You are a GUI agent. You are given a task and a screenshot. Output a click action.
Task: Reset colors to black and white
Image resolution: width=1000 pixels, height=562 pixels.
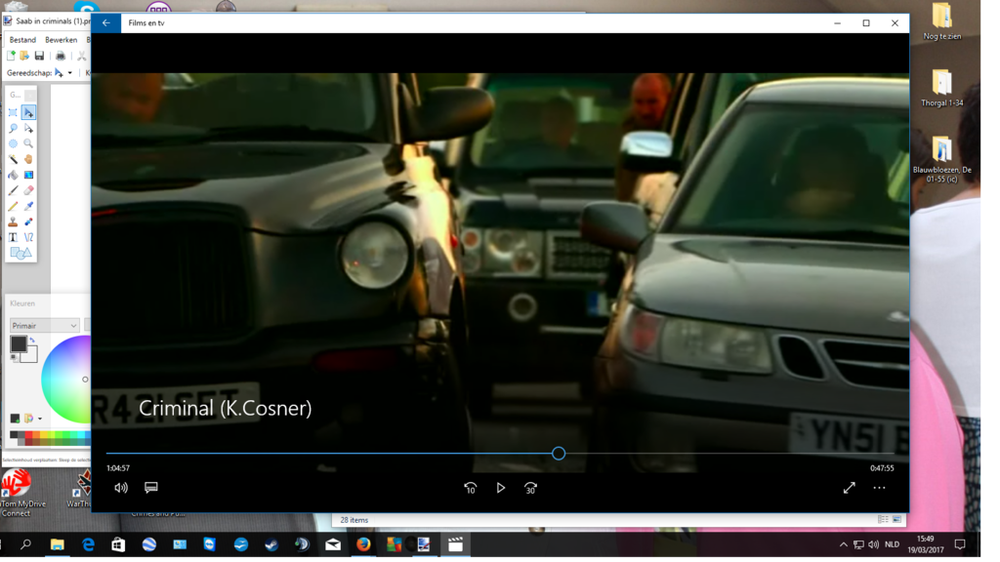point(14,359)
